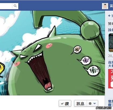Click the 訊息 message button
The height and width of the screenshot is (110, 113).
(80, 104)
